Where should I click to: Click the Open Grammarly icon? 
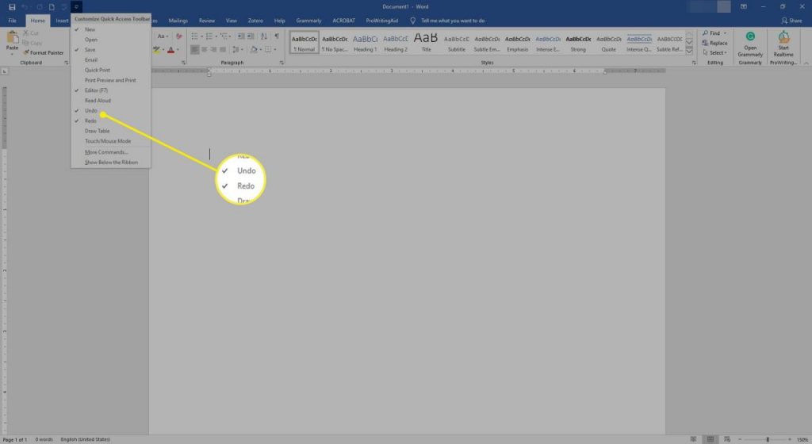point(750,36)
